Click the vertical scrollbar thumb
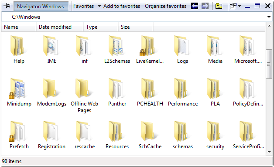 click(269, 64)
